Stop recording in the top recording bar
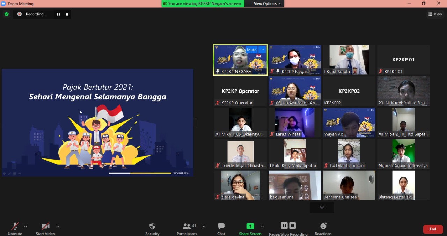 [67, 14]
